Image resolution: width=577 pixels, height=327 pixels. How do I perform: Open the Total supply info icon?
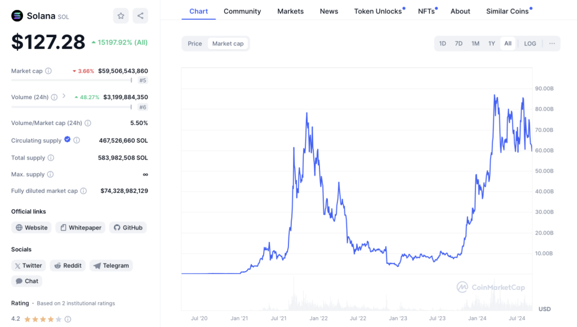51,158
